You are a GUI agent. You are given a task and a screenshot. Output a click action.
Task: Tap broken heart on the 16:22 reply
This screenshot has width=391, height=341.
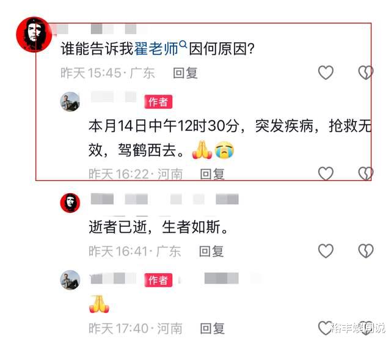click(365, 174)
